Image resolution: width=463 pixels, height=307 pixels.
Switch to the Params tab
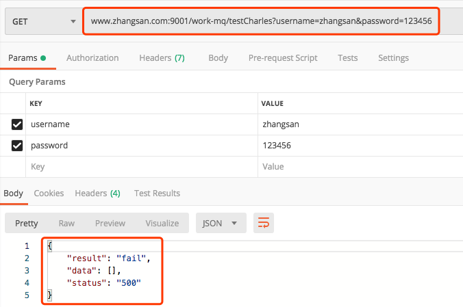[x=27, y=58]
